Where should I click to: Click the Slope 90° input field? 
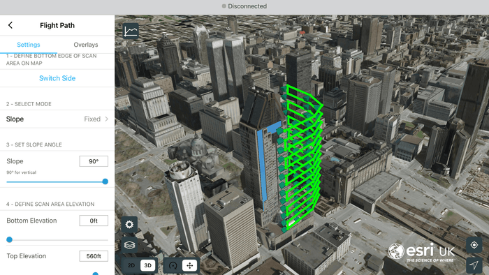pyautogui.click(x=94, y=161)
